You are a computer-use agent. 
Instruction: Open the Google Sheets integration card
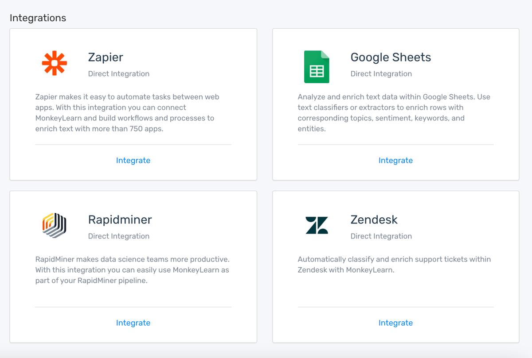click(395, 104)
